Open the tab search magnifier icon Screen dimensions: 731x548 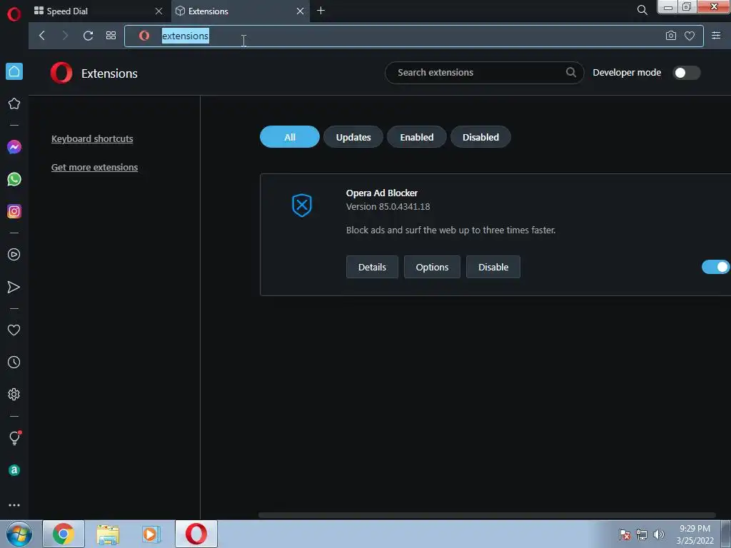pos(642,10)
